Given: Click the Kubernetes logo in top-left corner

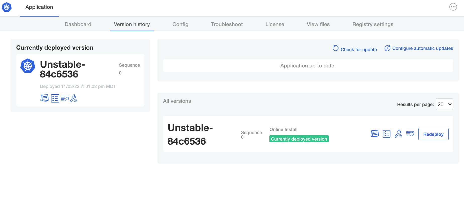Looking at the screenshot, I should pyautogui.click(x=7, y=7).
